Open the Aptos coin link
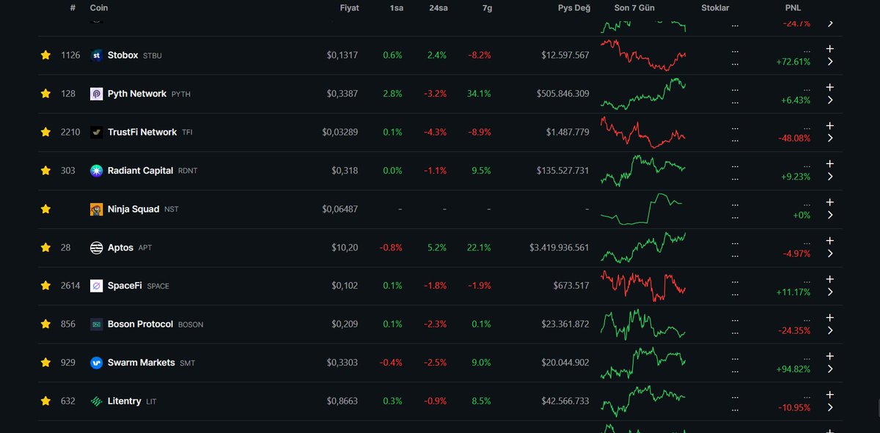This screenshot has width=880, height=433. click(130, 248)
